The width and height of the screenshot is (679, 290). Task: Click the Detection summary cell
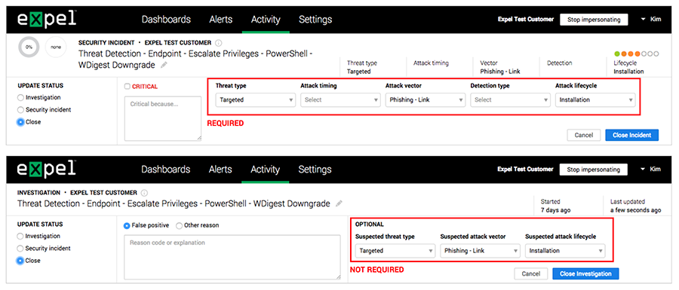click(x=560, y=63)
